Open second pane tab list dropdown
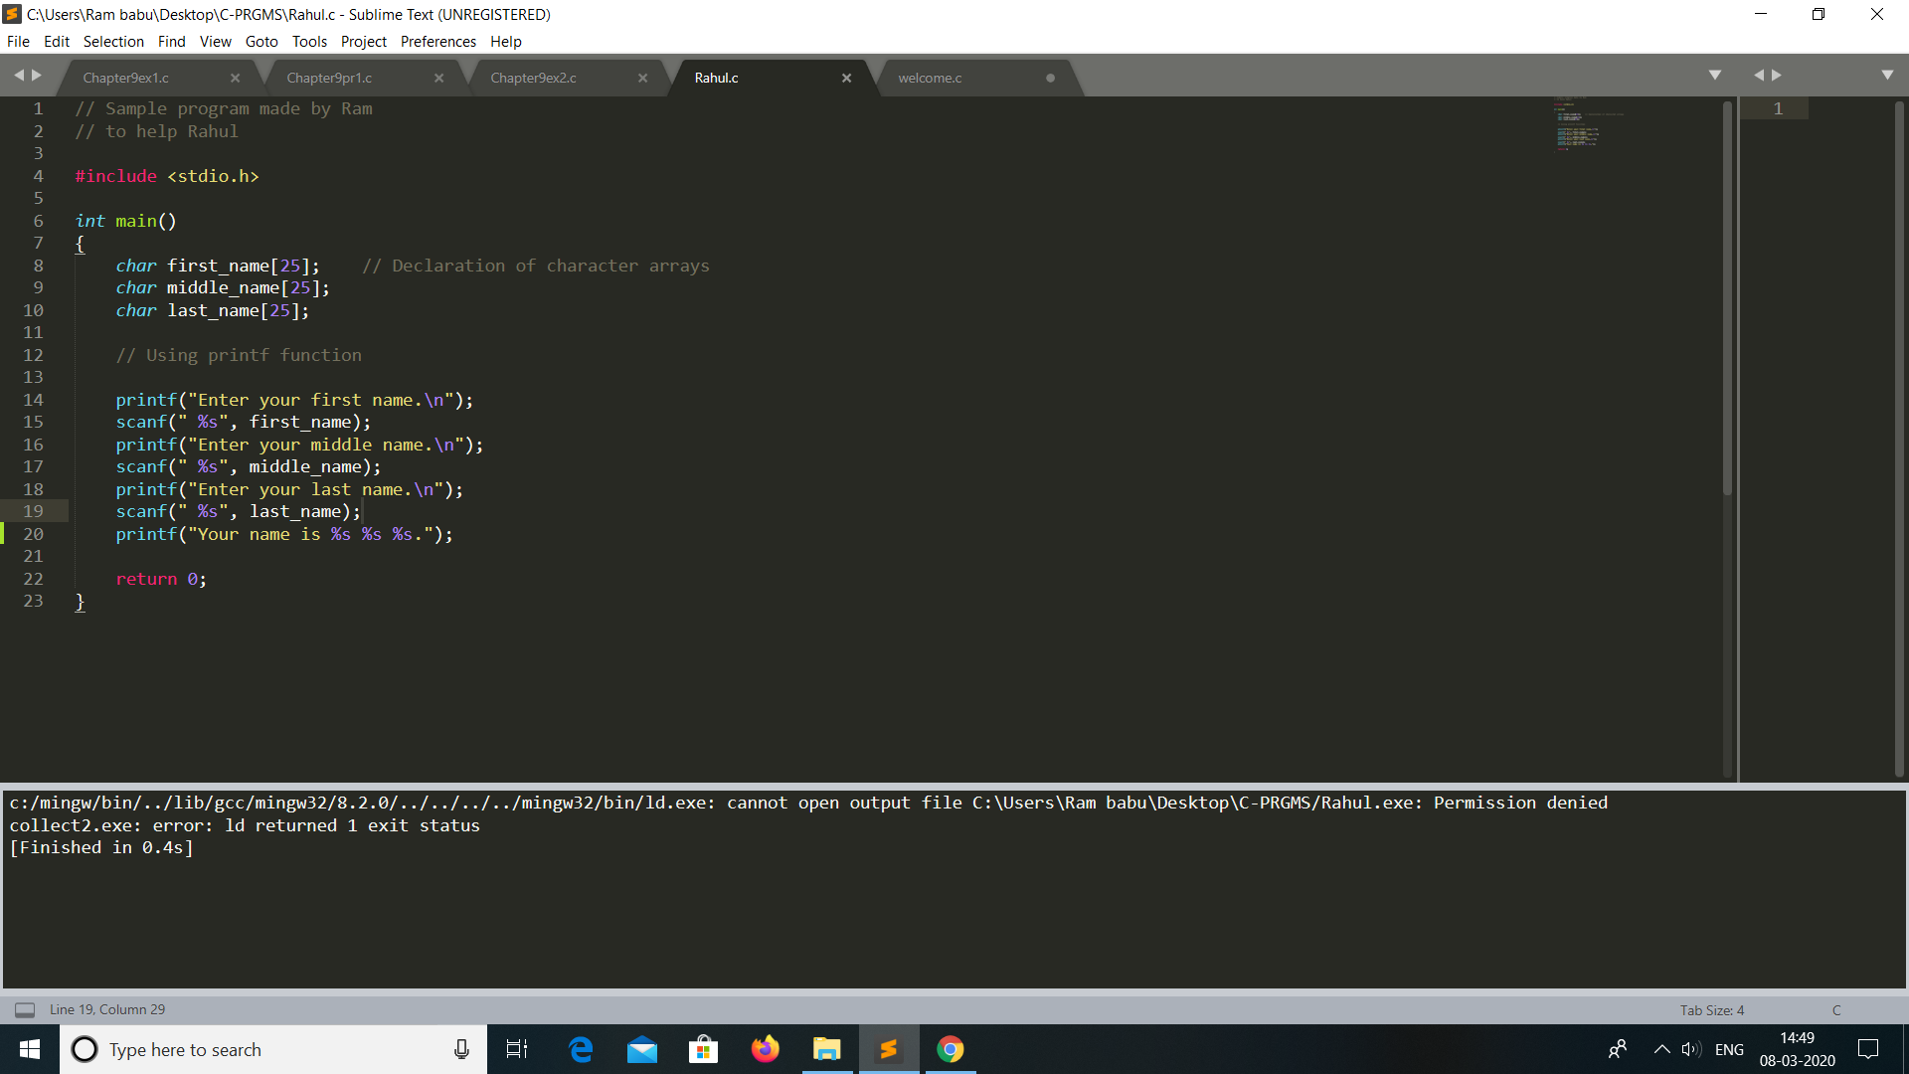 (x=1888, y=75)
